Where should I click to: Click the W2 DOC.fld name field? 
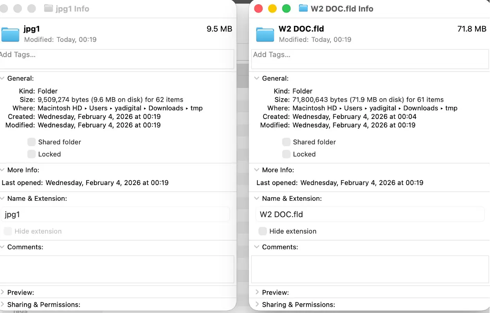point(370,214)
